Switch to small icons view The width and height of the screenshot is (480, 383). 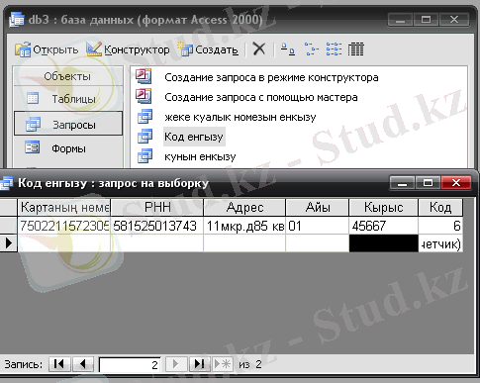[x=311, y=49]
